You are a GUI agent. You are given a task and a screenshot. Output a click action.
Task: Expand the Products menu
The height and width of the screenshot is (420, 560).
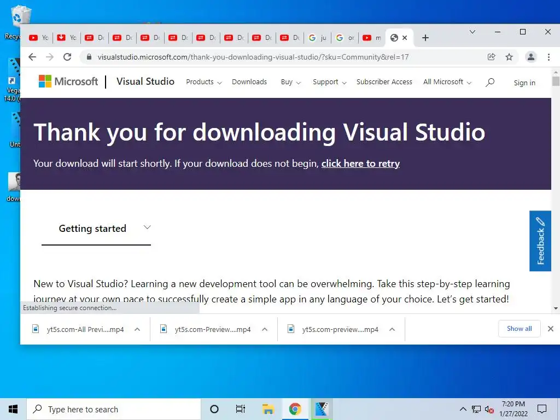203,82
